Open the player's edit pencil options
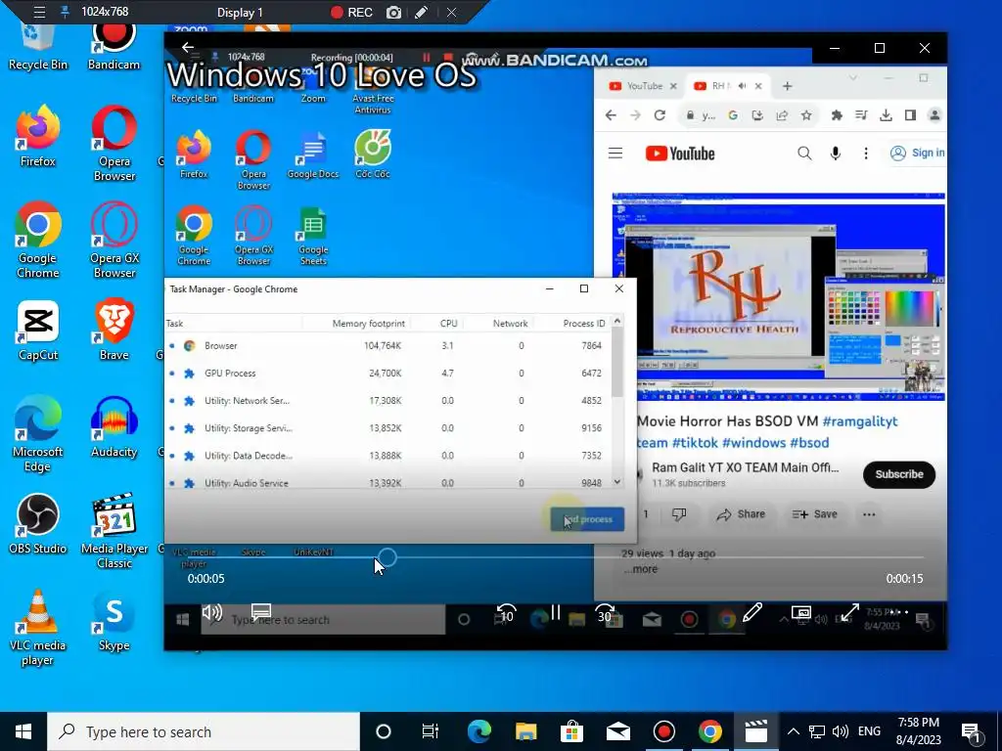1002x751 pixels. click(752, 613)
